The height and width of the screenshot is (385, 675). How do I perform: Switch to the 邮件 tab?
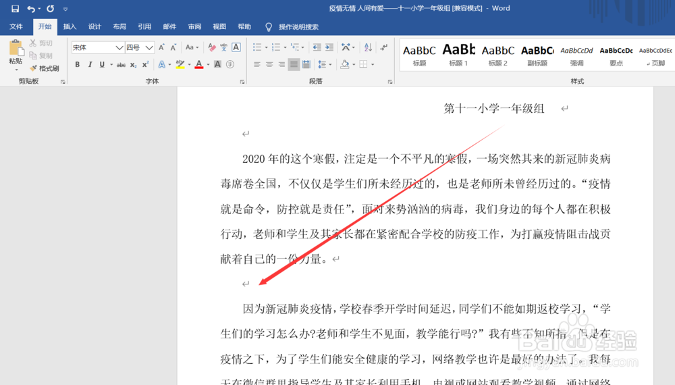click(169, 27)
